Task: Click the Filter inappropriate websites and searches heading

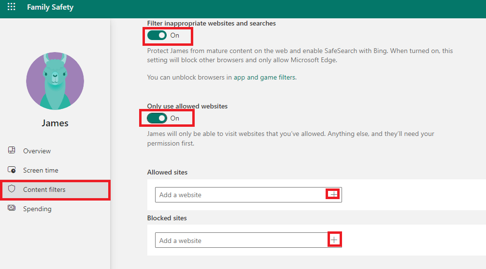Action: [212, 23]
